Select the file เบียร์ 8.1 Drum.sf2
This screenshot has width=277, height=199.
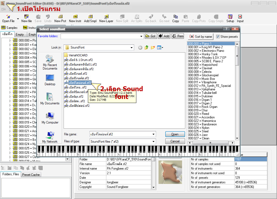pyautogui.click(x=79, y=60)
